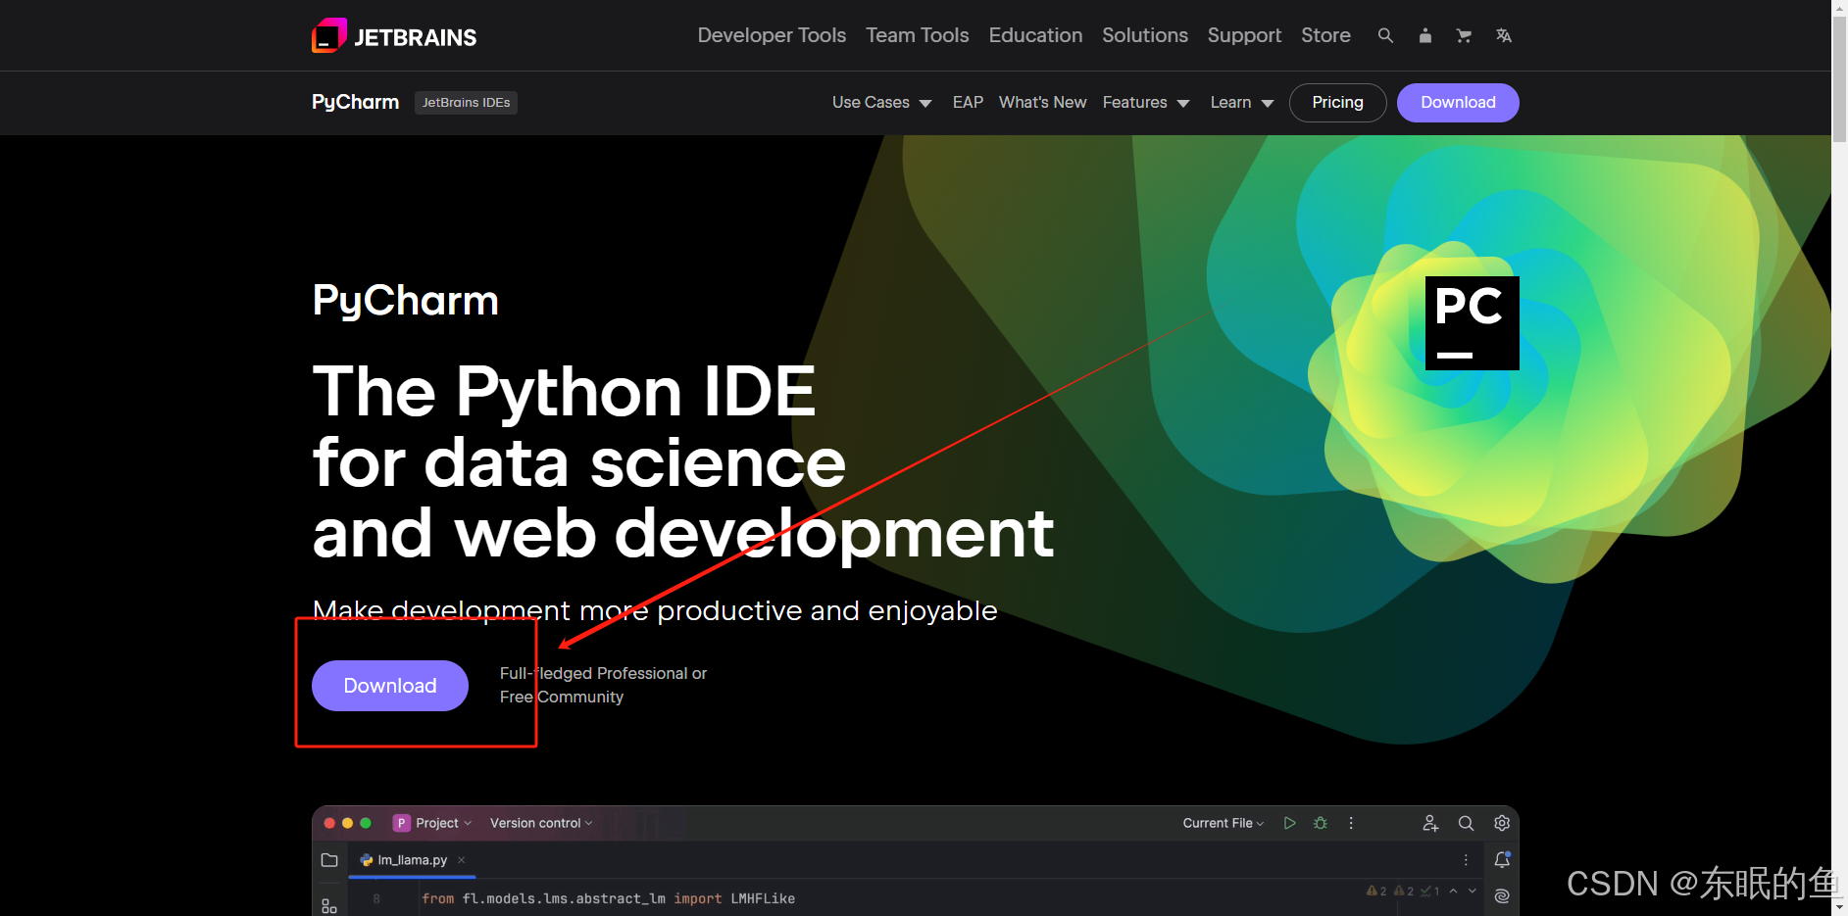Open the shopping cart icon
The image size is (1848, 916).
coord(1464,35)
